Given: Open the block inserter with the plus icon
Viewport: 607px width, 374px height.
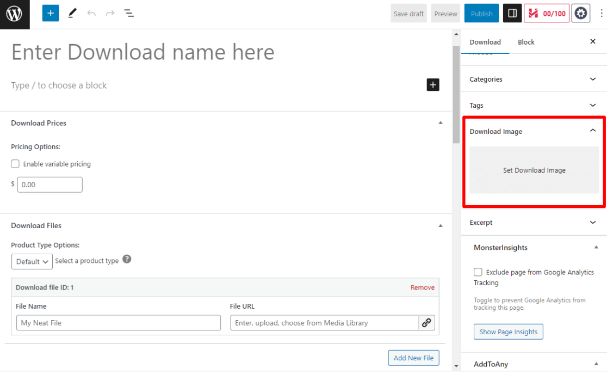Looking at the screenshot, I should [x=51, y=13].
